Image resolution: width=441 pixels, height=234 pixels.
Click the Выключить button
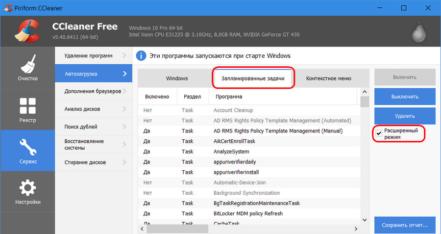(x=405, y=97)
